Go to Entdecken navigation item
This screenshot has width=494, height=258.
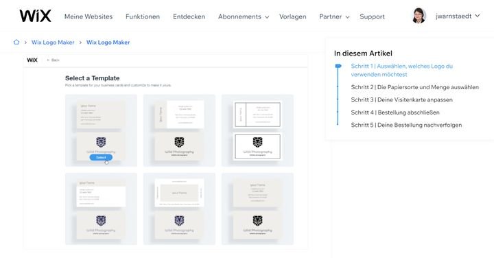189,16
